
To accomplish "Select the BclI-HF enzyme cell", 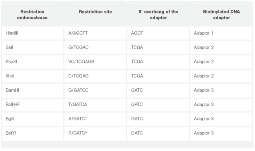I will 33,104.
